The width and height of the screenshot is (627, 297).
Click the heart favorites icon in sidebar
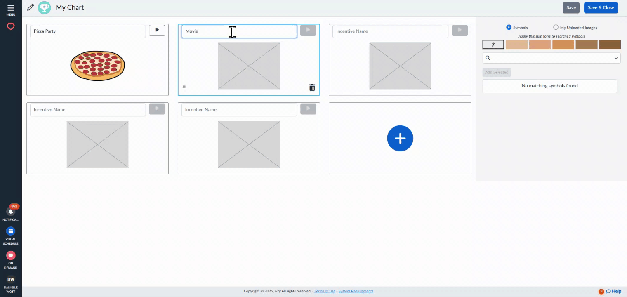tap(11, 26)
